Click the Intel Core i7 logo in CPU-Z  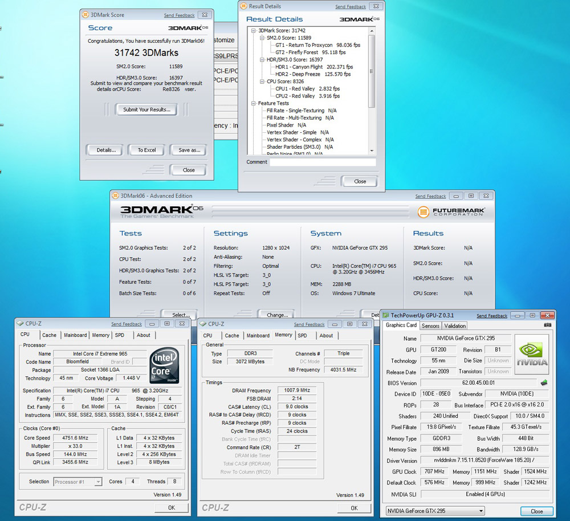(164, 365)
